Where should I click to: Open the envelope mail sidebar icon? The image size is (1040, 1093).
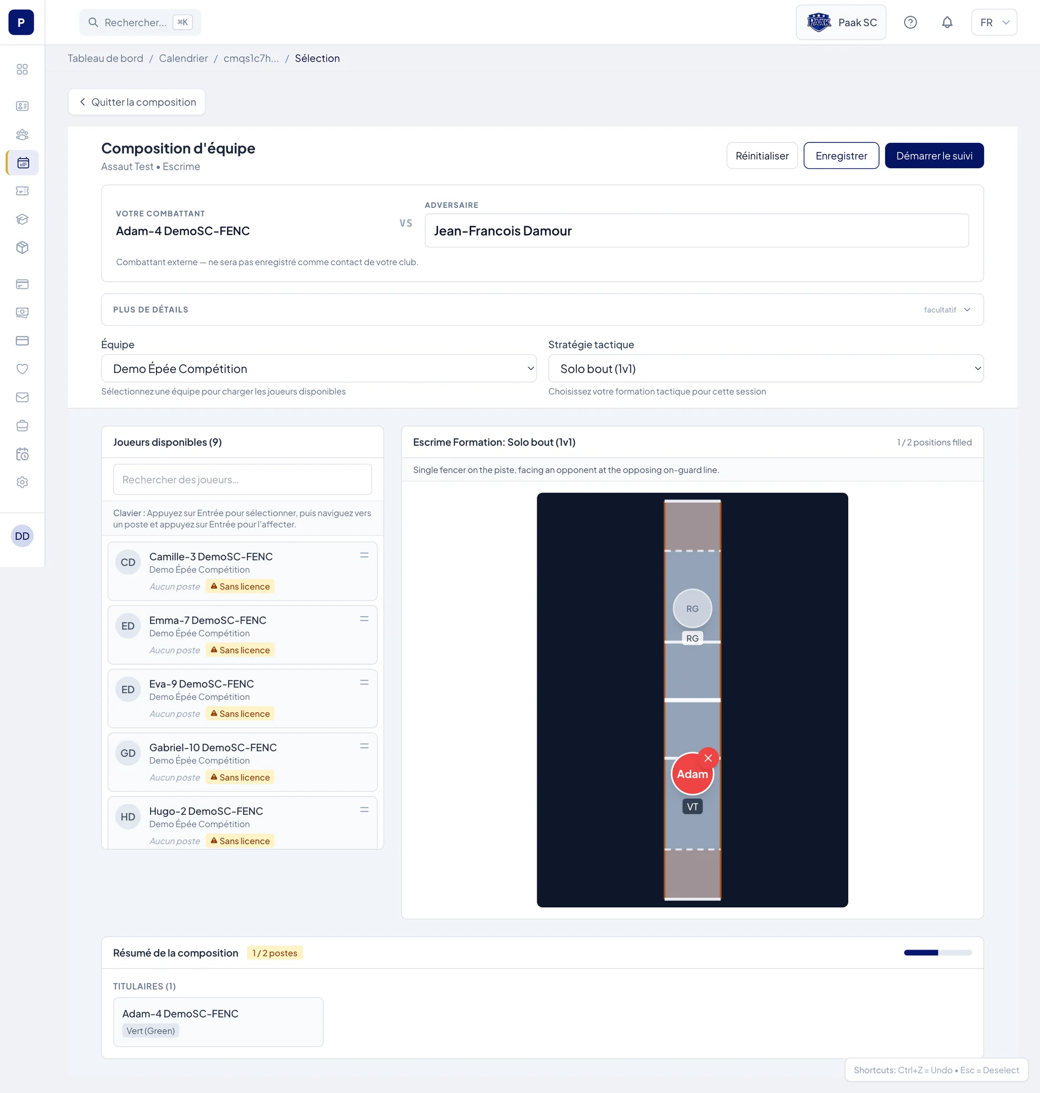[x=22, y=397]
